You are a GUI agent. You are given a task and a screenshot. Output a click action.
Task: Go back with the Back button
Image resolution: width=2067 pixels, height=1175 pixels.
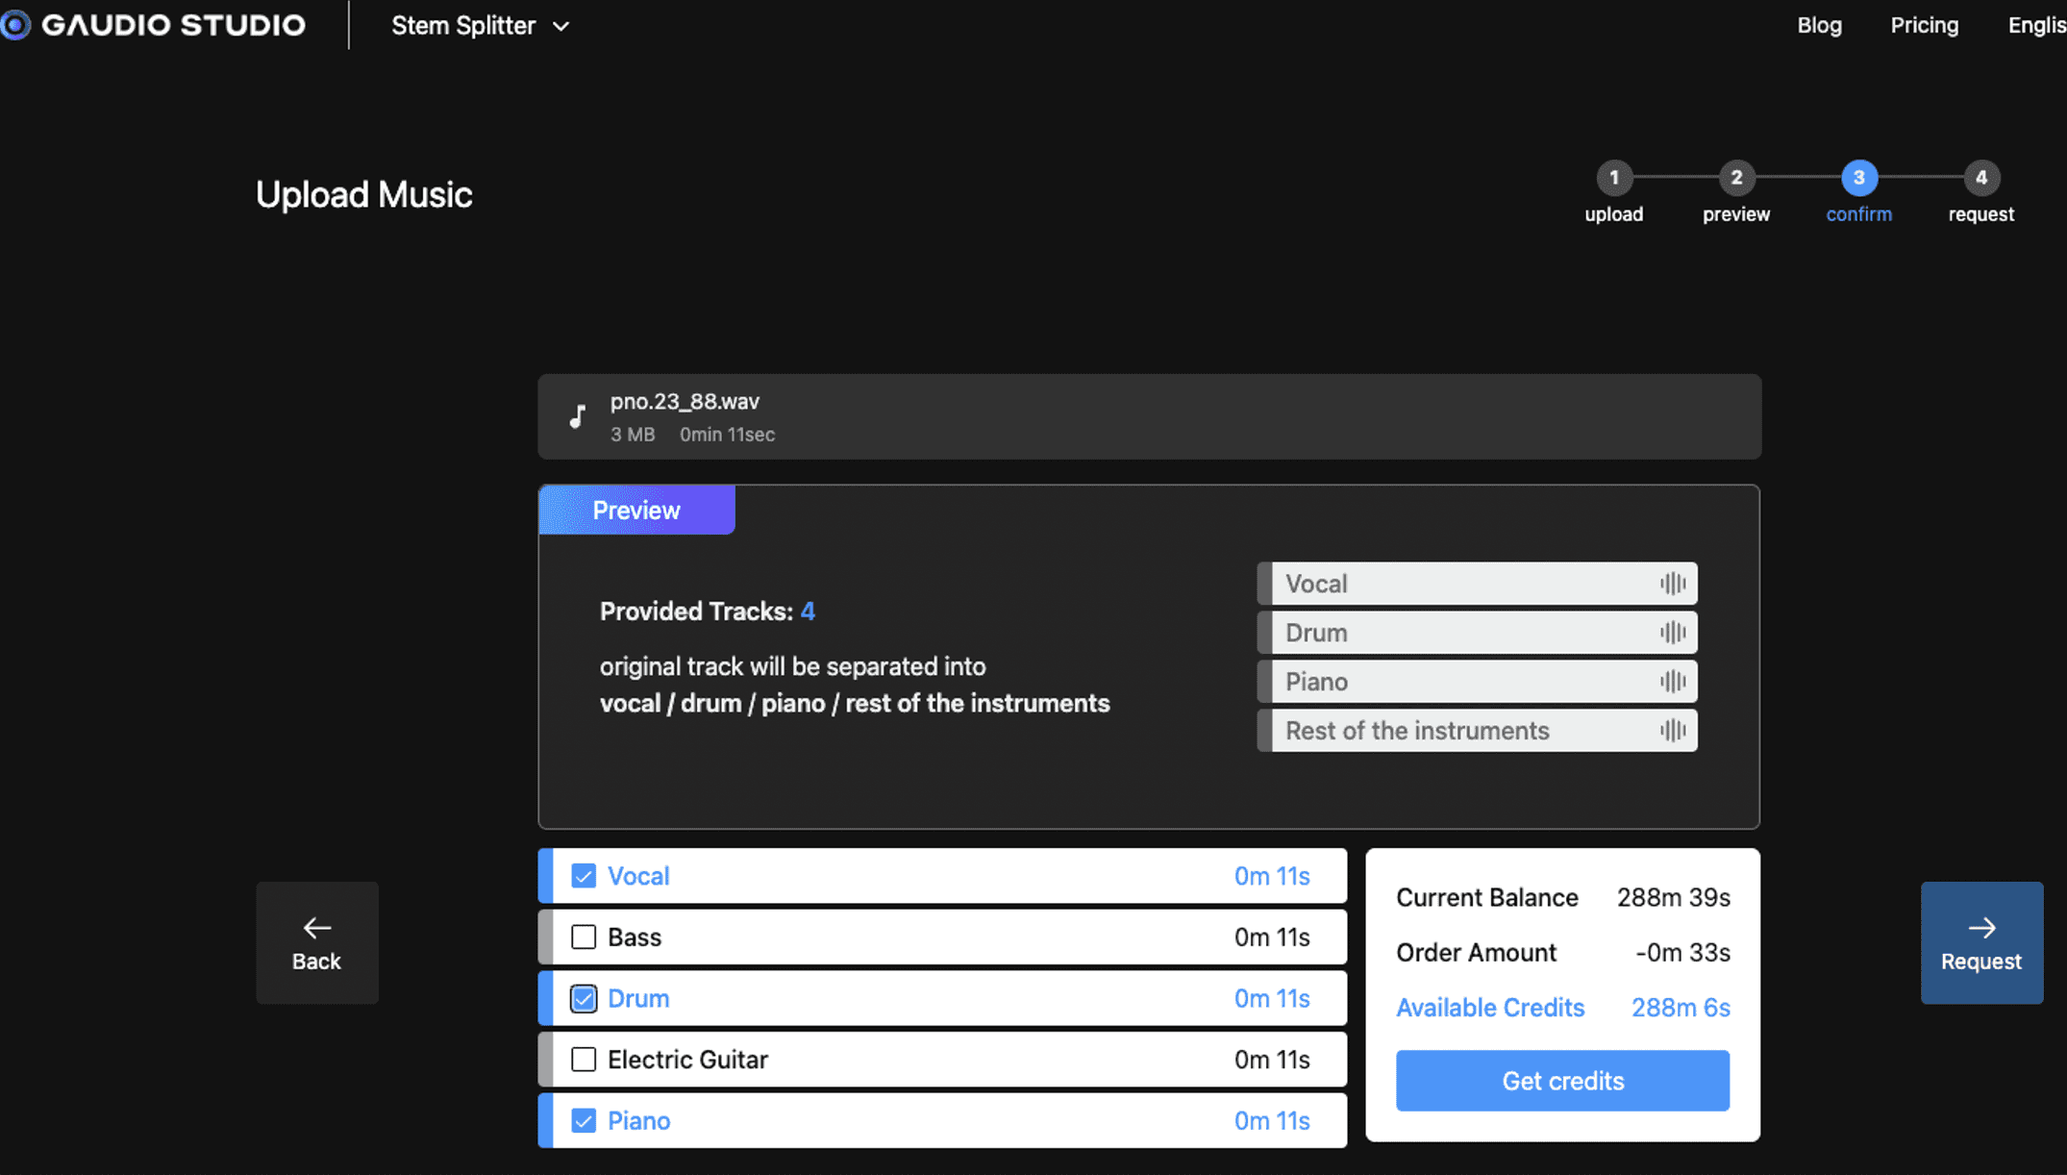317,943
